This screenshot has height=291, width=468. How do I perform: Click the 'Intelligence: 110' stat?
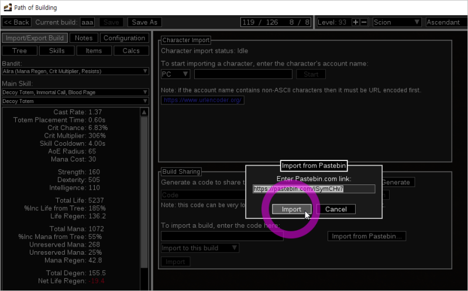coord(75,187)
